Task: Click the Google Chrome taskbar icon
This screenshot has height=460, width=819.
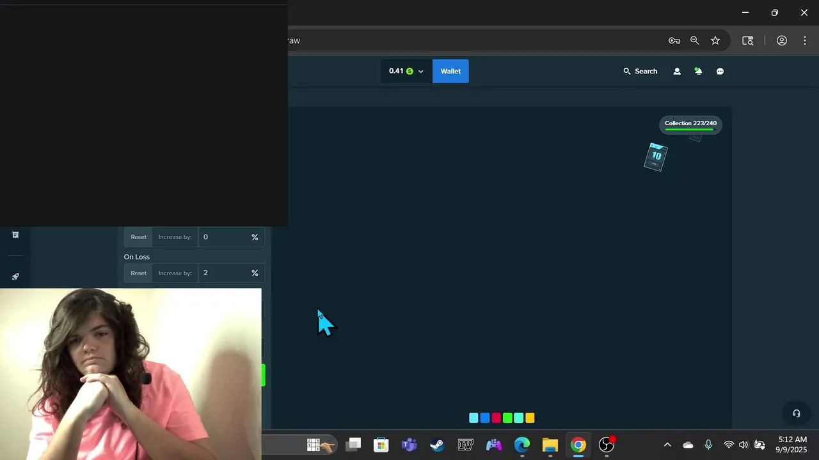Action: [x=578, y=445]
